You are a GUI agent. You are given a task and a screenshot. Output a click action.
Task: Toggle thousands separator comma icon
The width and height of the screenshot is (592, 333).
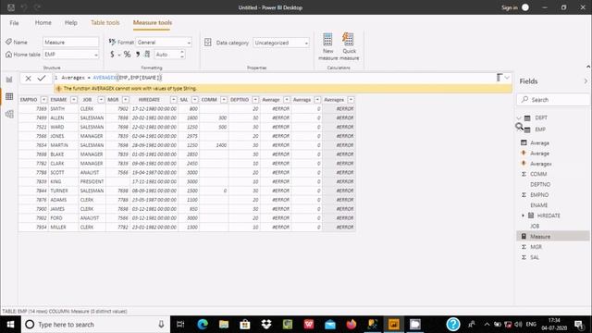coord(138,55)
